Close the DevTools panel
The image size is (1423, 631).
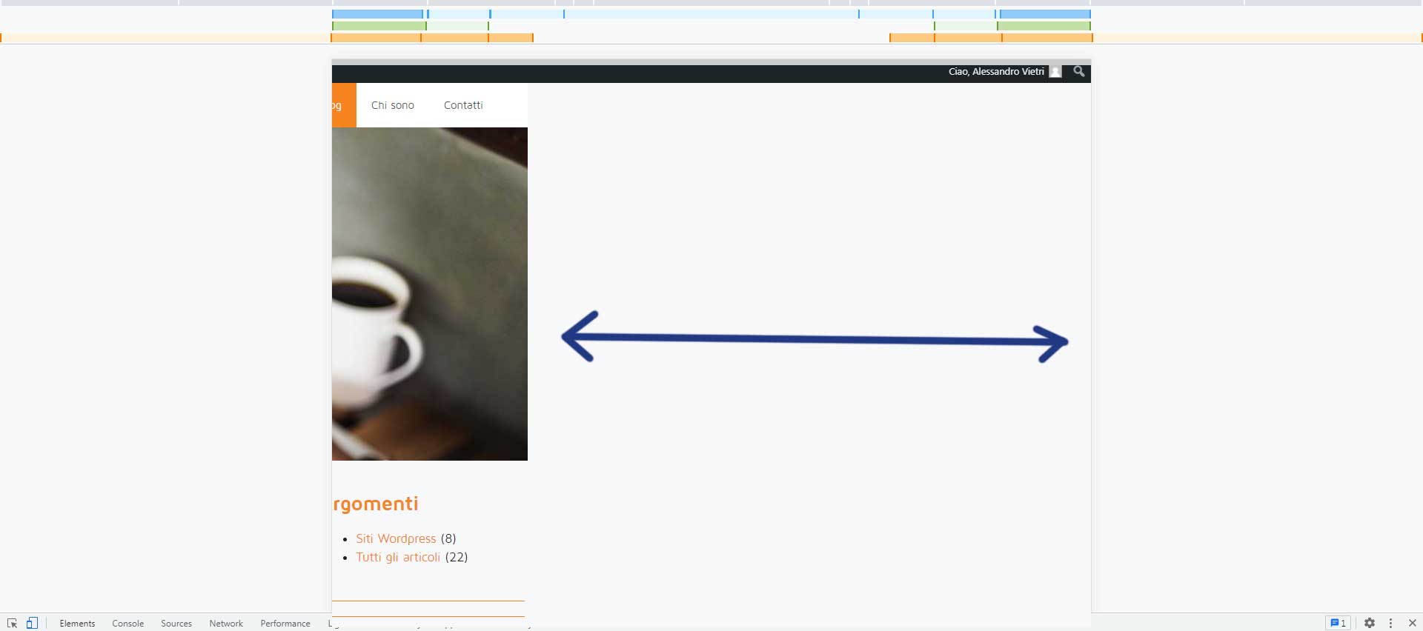tap(1412, 623)
